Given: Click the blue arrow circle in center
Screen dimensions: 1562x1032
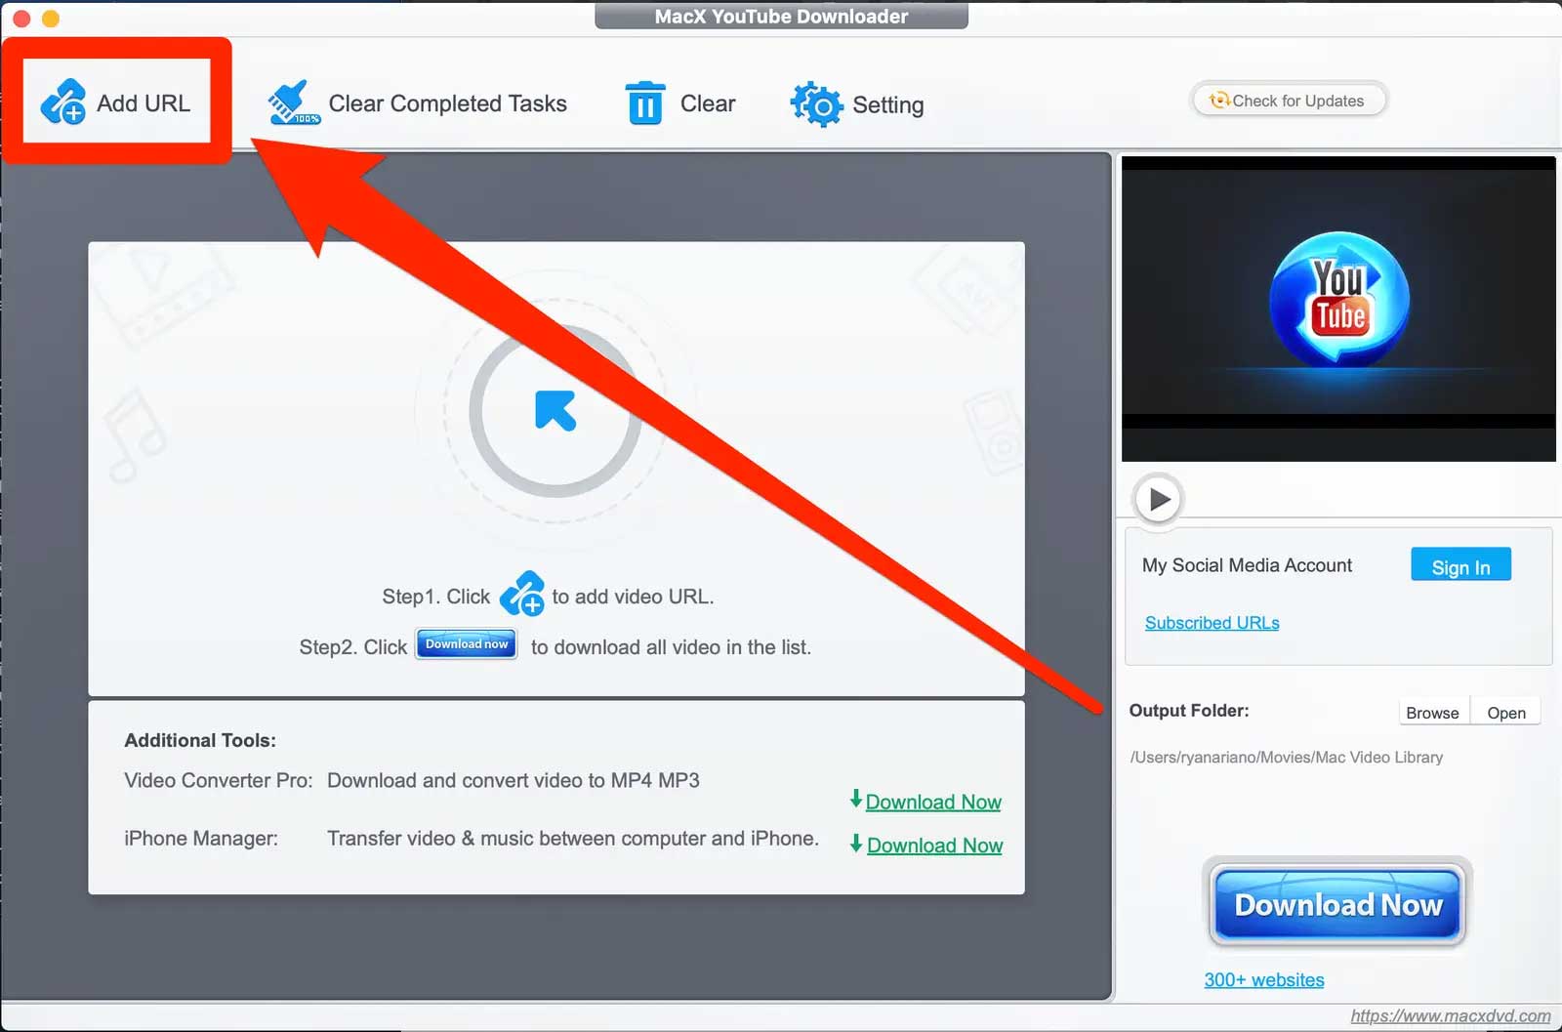Looking at the screenshot, I should 555,411.
